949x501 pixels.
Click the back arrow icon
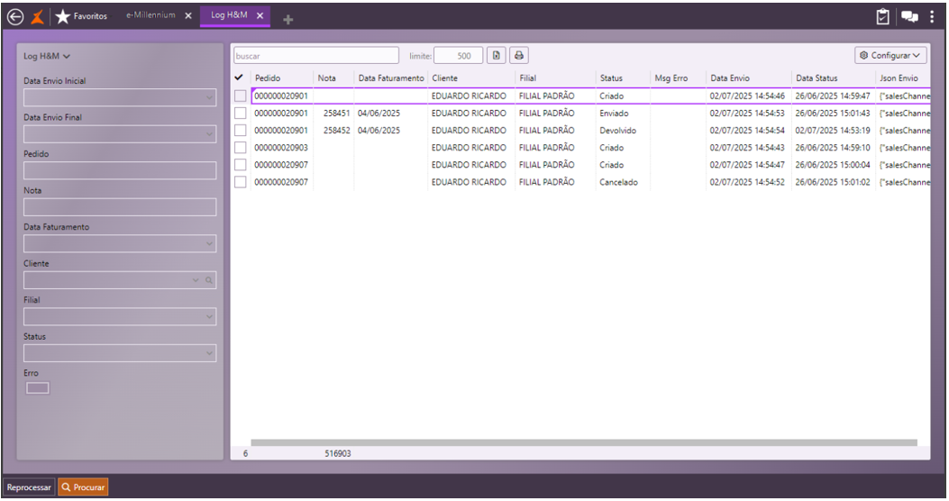click(x=15, y=17)
